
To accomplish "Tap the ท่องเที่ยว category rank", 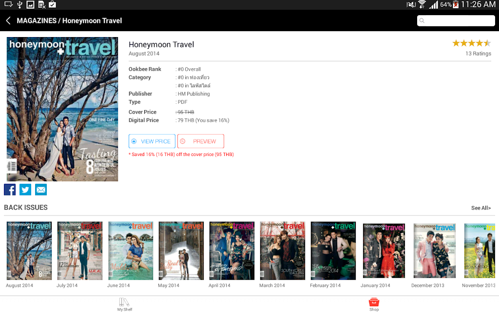I will tap(193, 78).
